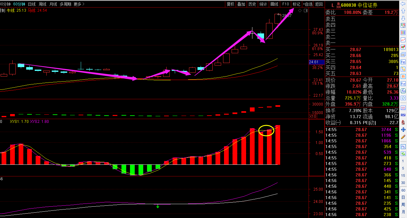Expand the 更多 periods menu
407x218 pixels.
(x=79, y=4)
